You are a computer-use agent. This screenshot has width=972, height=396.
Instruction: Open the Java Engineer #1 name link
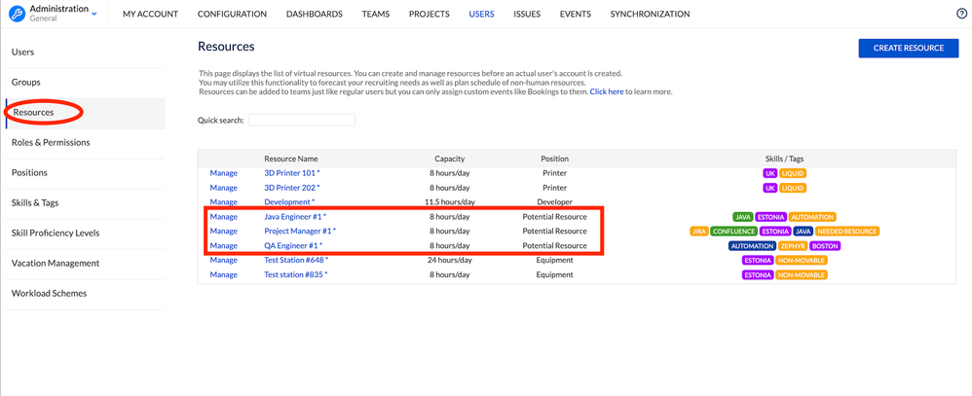[295, 217]
